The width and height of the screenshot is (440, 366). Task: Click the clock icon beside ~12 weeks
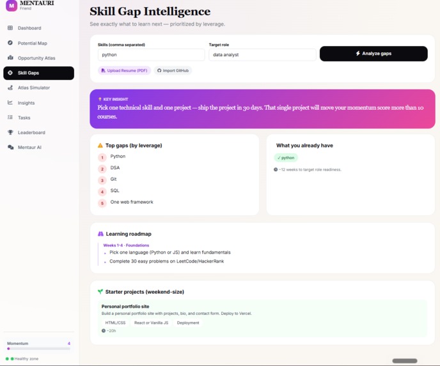(276, 169)
